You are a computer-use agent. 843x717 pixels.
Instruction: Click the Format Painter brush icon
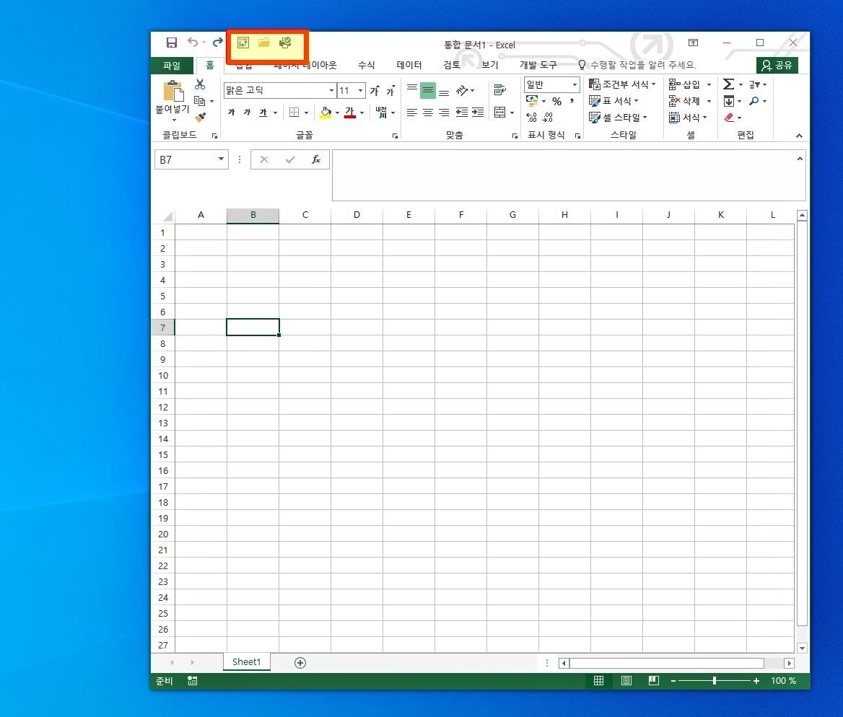pyautogui.click(x=200, y=117)
